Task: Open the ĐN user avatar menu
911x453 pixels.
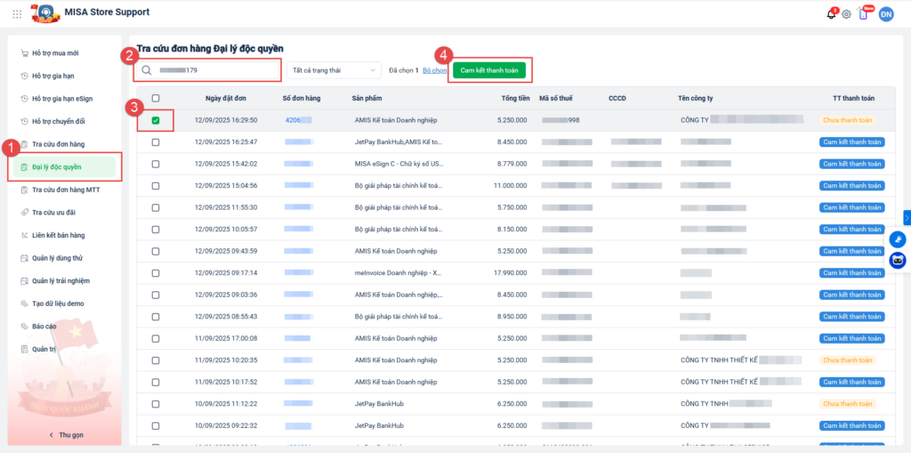Action: pos(886,13)
